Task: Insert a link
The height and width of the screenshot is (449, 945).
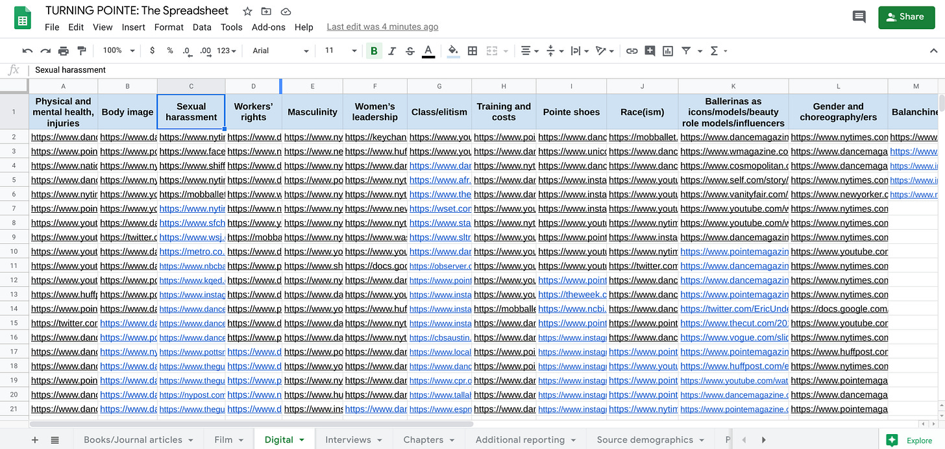Action: pos(632,51)
